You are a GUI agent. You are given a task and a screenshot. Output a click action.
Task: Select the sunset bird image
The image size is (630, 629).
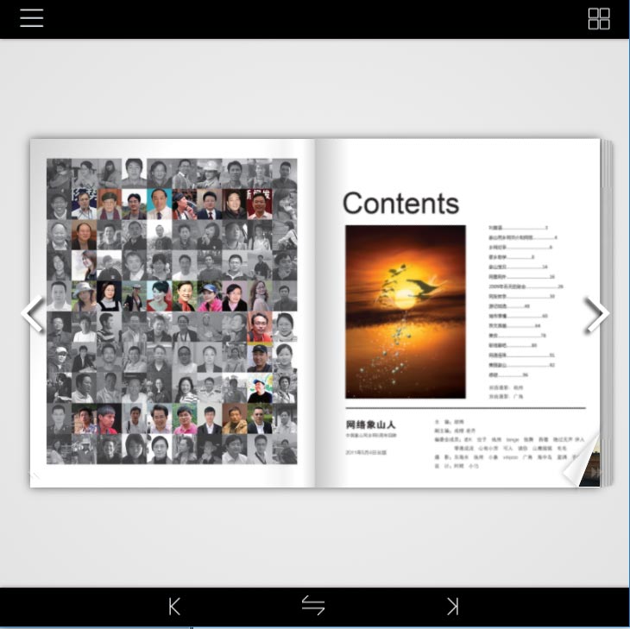coord(405,311)
